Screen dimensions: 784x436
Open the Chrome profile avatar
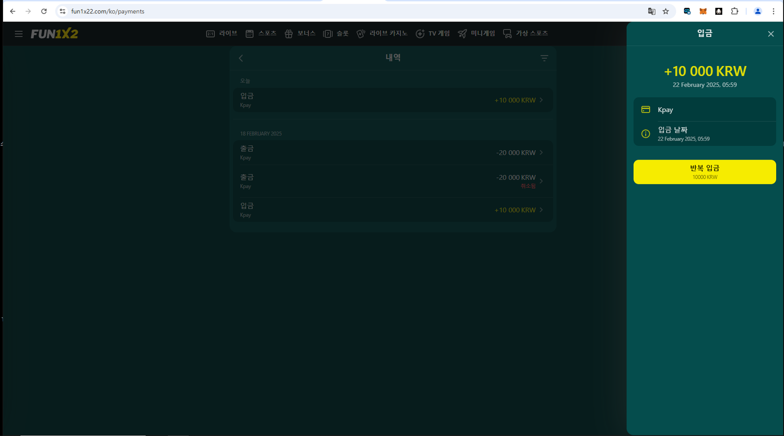(758, 11)
